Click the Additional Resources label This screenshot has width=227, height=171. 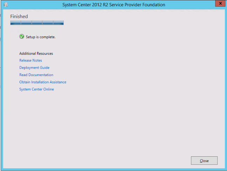pos(36,54)
